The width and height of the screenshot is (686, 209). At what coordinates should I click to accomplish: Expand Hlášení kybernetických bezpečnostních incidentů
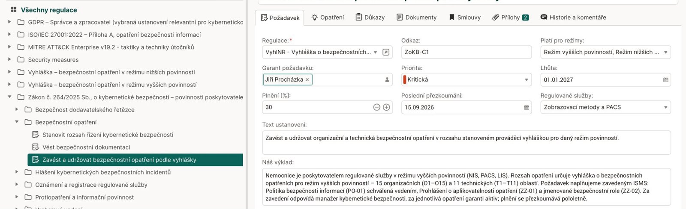pyautogui.click(x=17, y=172)
